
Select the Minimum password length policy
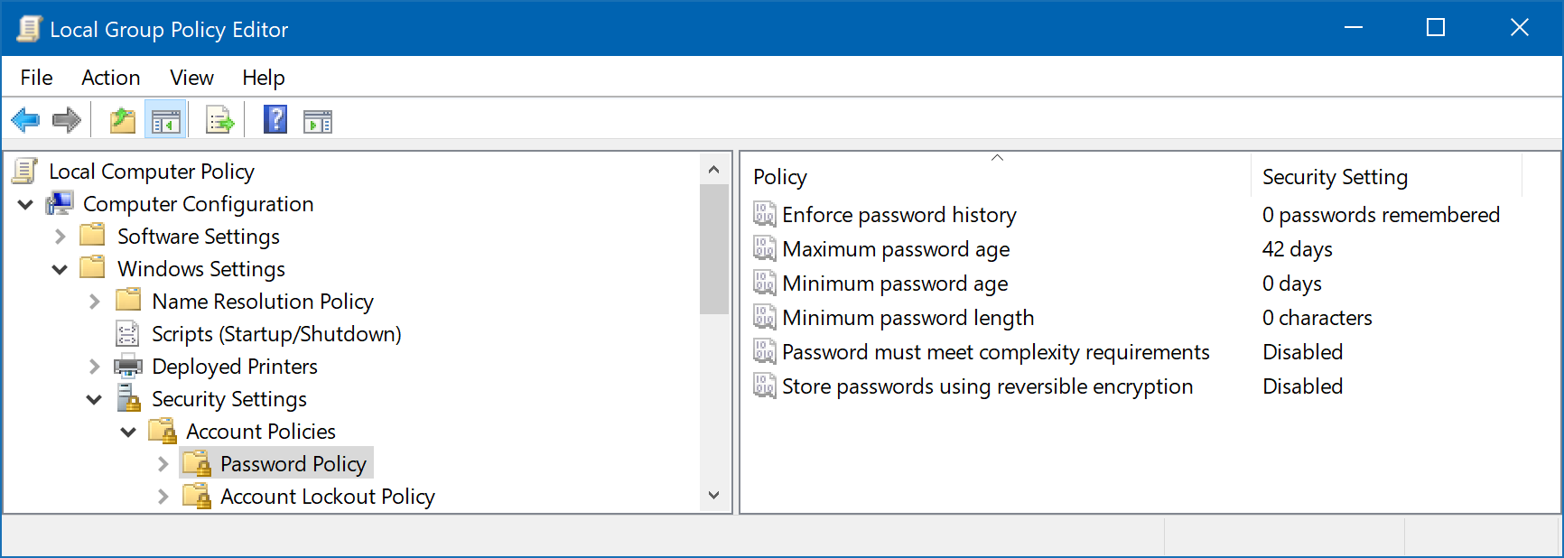click(x=908, y=318)
